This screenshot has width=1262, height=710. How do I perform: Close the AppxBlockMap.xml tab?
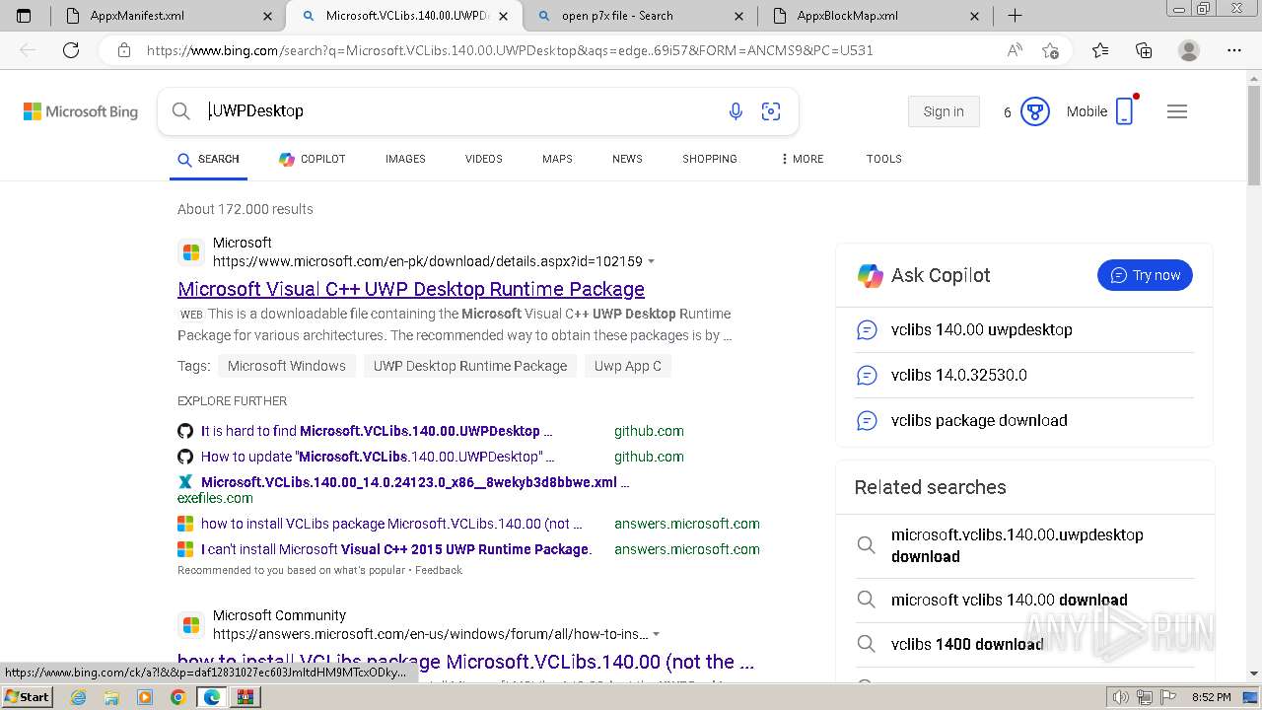coord(975,16)
